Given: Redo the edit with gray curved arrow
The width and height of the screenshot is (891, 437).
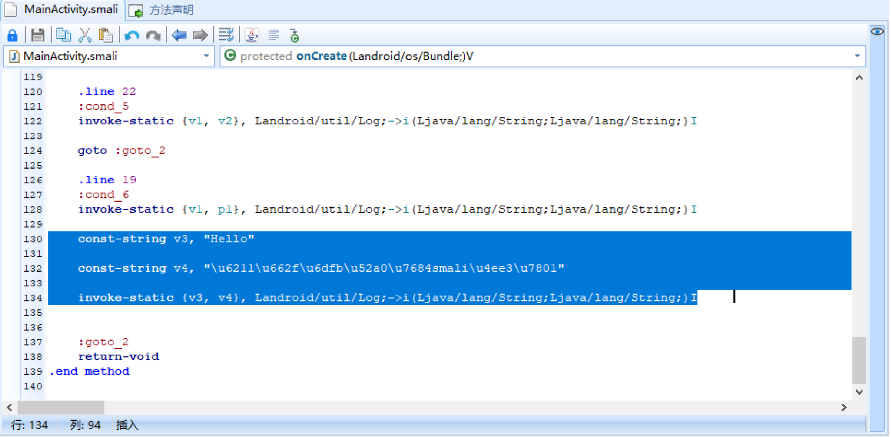Looking at the screenshot, I should [153, 36].
